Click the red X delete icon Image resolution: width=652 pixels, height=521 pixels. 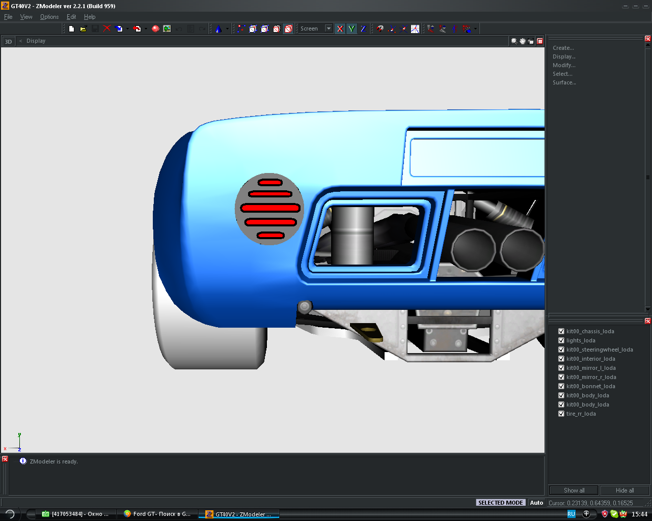pyautogui.click(x=106, y=29)
